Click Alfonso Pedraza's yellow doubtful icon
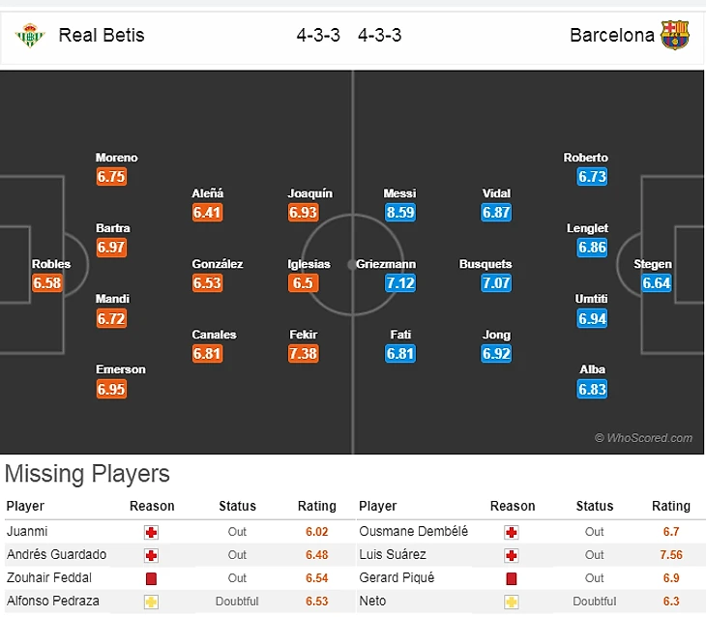The width and height of the screenshot is (706, 617). pos(151,602)
